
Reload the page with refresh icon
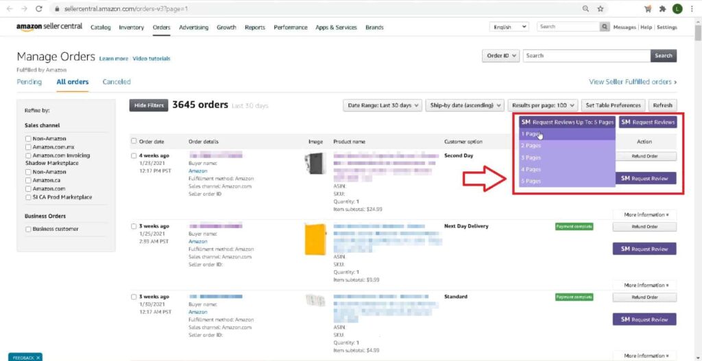coord(39,8)
